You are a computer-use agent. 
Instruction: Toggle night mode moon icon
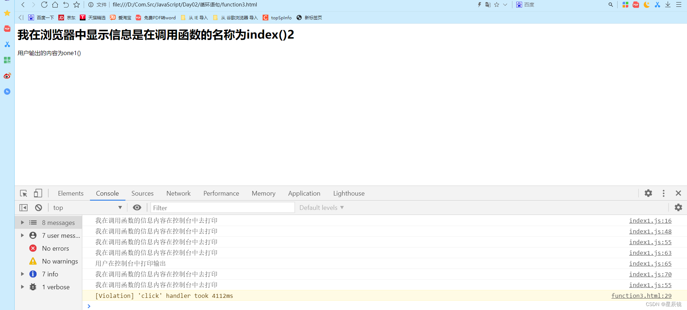647,5
